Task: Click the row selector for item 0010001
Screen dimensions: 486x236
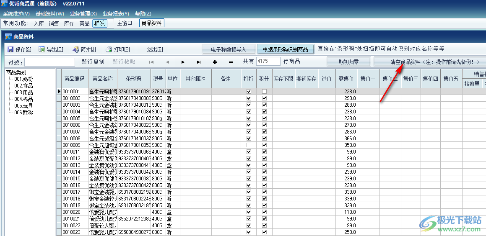Action: coord(59,92)
